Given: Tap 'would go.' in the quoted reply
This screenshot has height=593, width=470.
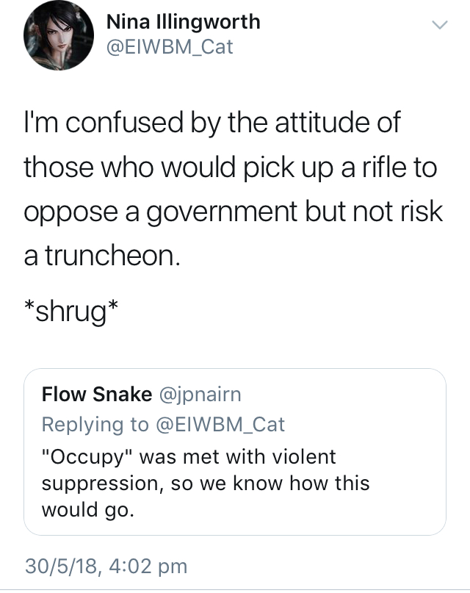Looking at the screenshot, I should coord(88,511).
